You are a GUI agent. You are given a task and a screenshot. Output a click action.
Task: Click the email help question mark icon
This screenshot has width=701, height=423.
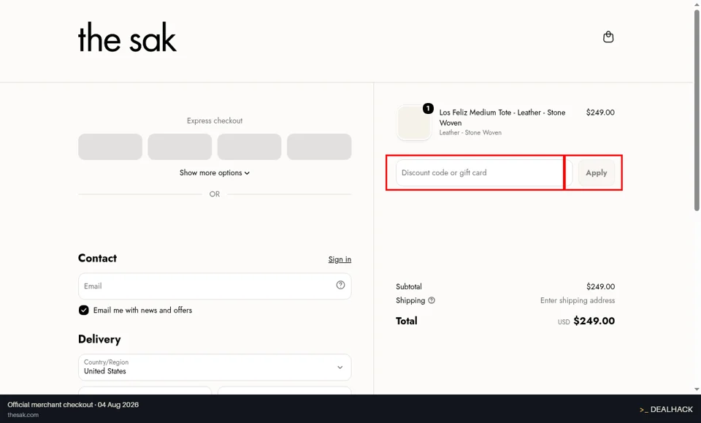click(340, 285)
